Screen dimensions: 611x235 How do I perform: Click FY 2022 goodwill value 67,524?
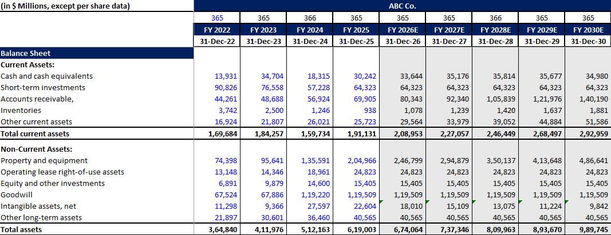tap(226, 195)
